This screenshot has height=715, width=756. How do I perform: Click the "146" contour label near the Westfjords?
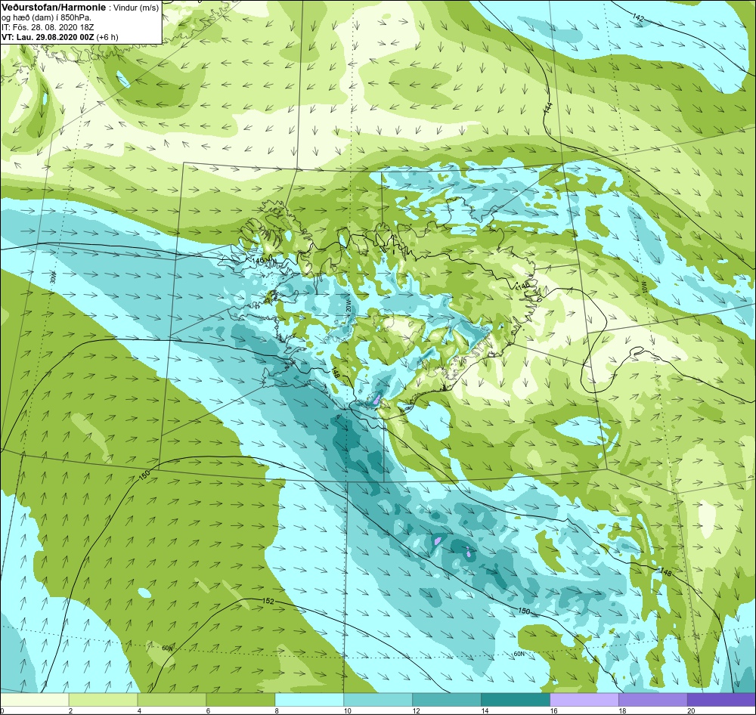pos(258,261)
